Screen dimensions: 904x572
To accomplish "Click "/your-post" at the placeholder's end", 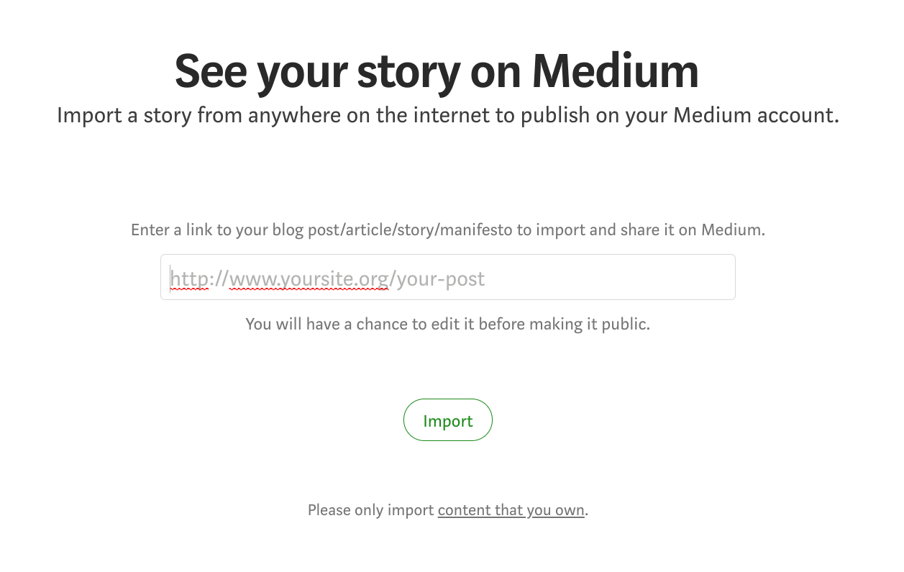I will click(x=437, y=278).
